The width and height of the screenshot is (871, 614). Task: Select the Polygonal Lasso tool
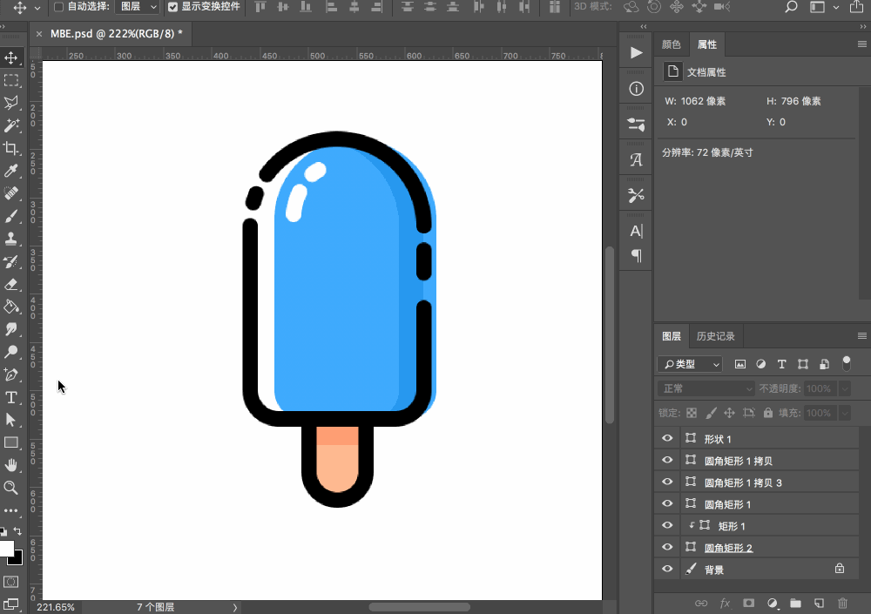pyautogui.click(x=11, y=103)
